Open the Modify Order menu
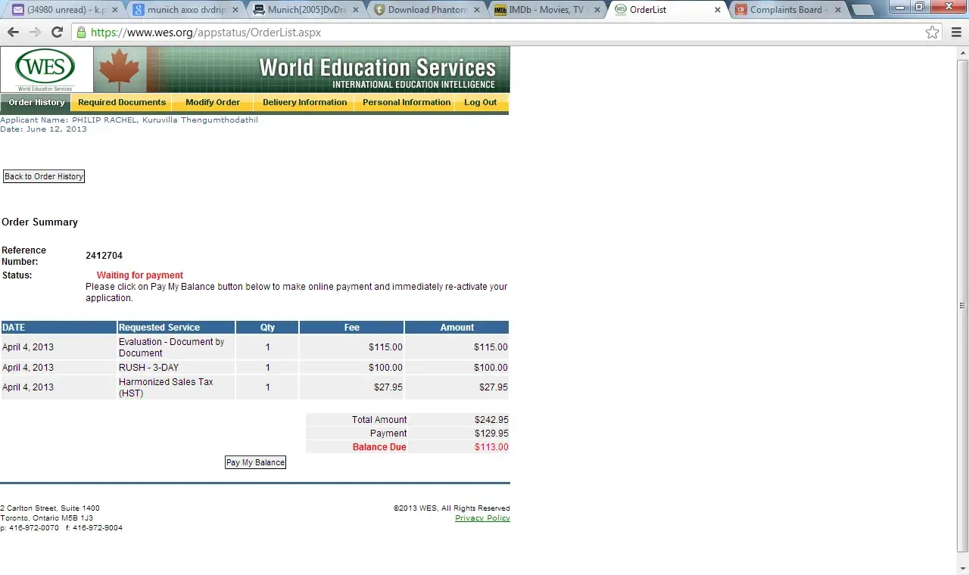This screenshot has height=575, width=969. coord(213,103)
